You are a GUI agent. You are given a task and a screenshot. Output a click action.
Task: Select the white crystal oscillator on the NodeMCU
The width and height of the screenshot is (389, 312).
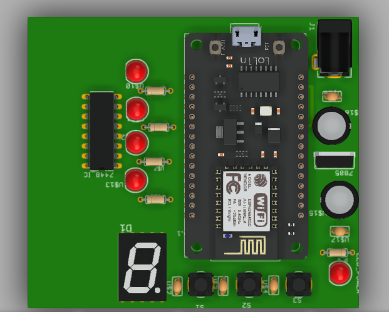[x=266, y=111]
